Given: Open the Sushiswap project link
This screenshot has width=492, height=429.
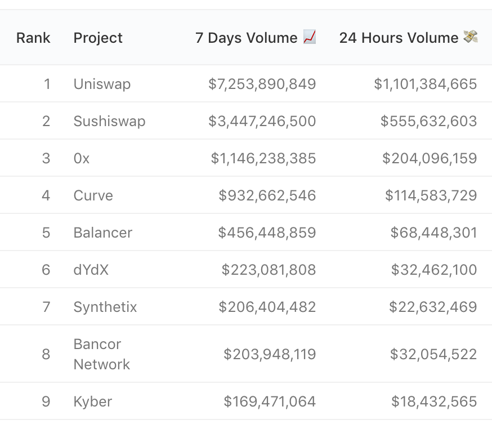Looking at the screenshot, I should tap(109, 121).
